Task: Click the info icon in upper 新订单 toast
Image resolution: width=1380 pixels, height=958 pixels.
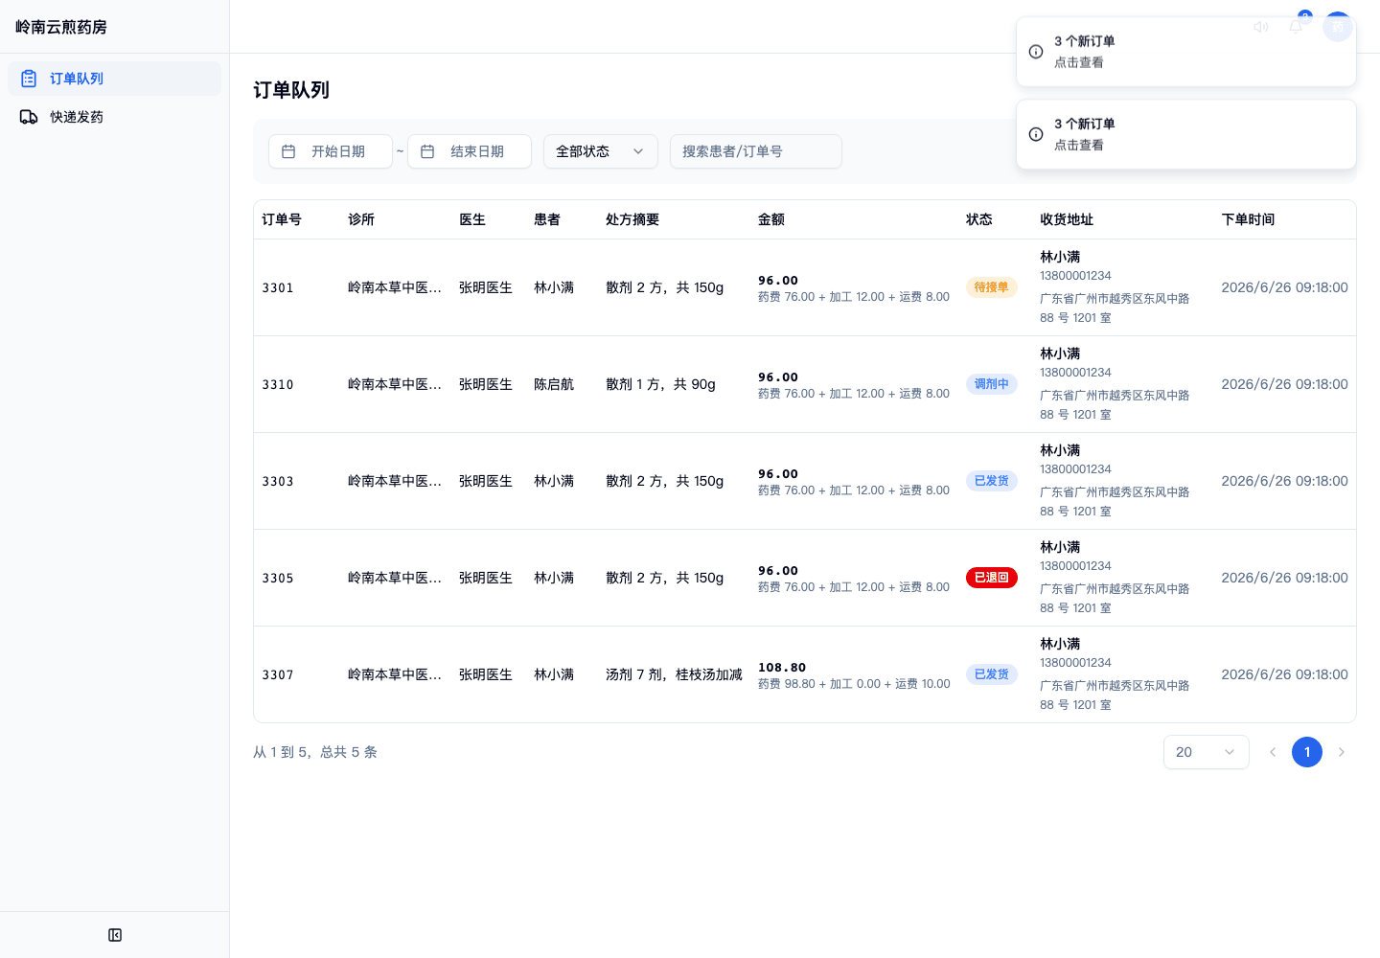Action: (x=1036, y=52)
